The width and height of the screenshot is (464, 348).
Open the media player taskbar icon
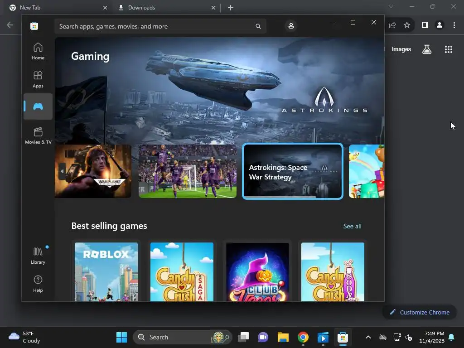click(323, 337)
